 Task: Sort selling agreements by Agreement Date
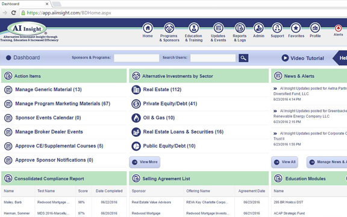click(x=252, y=191)
